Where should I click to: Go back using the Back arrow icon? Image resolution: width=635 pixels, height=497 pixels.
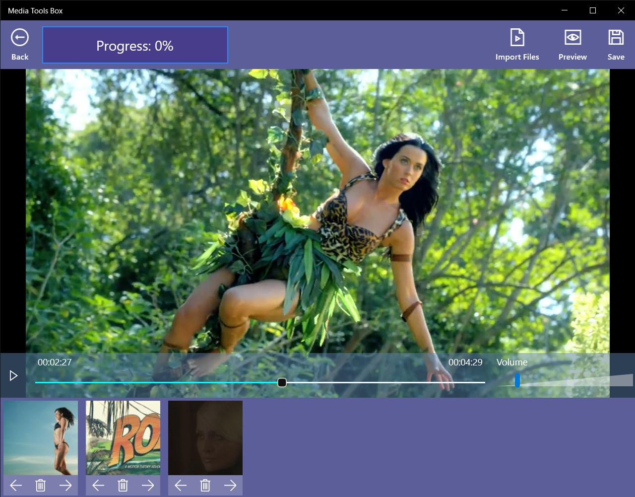click(x=20, y=38)
